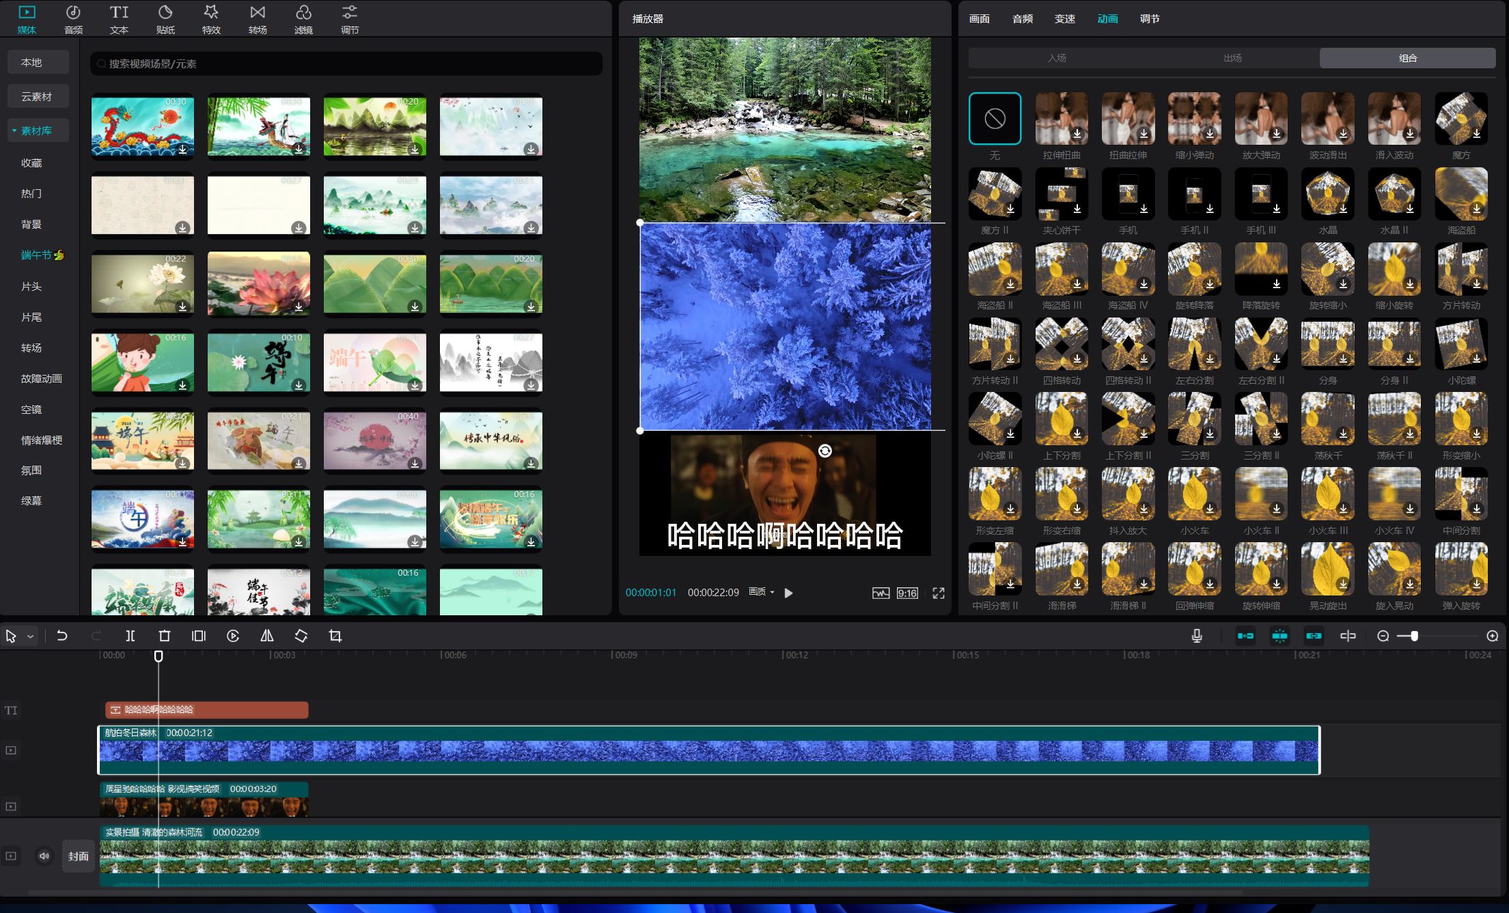Mute the main track audio
The width and height of the screenshot is (1509, 913).
click(44, 856)
